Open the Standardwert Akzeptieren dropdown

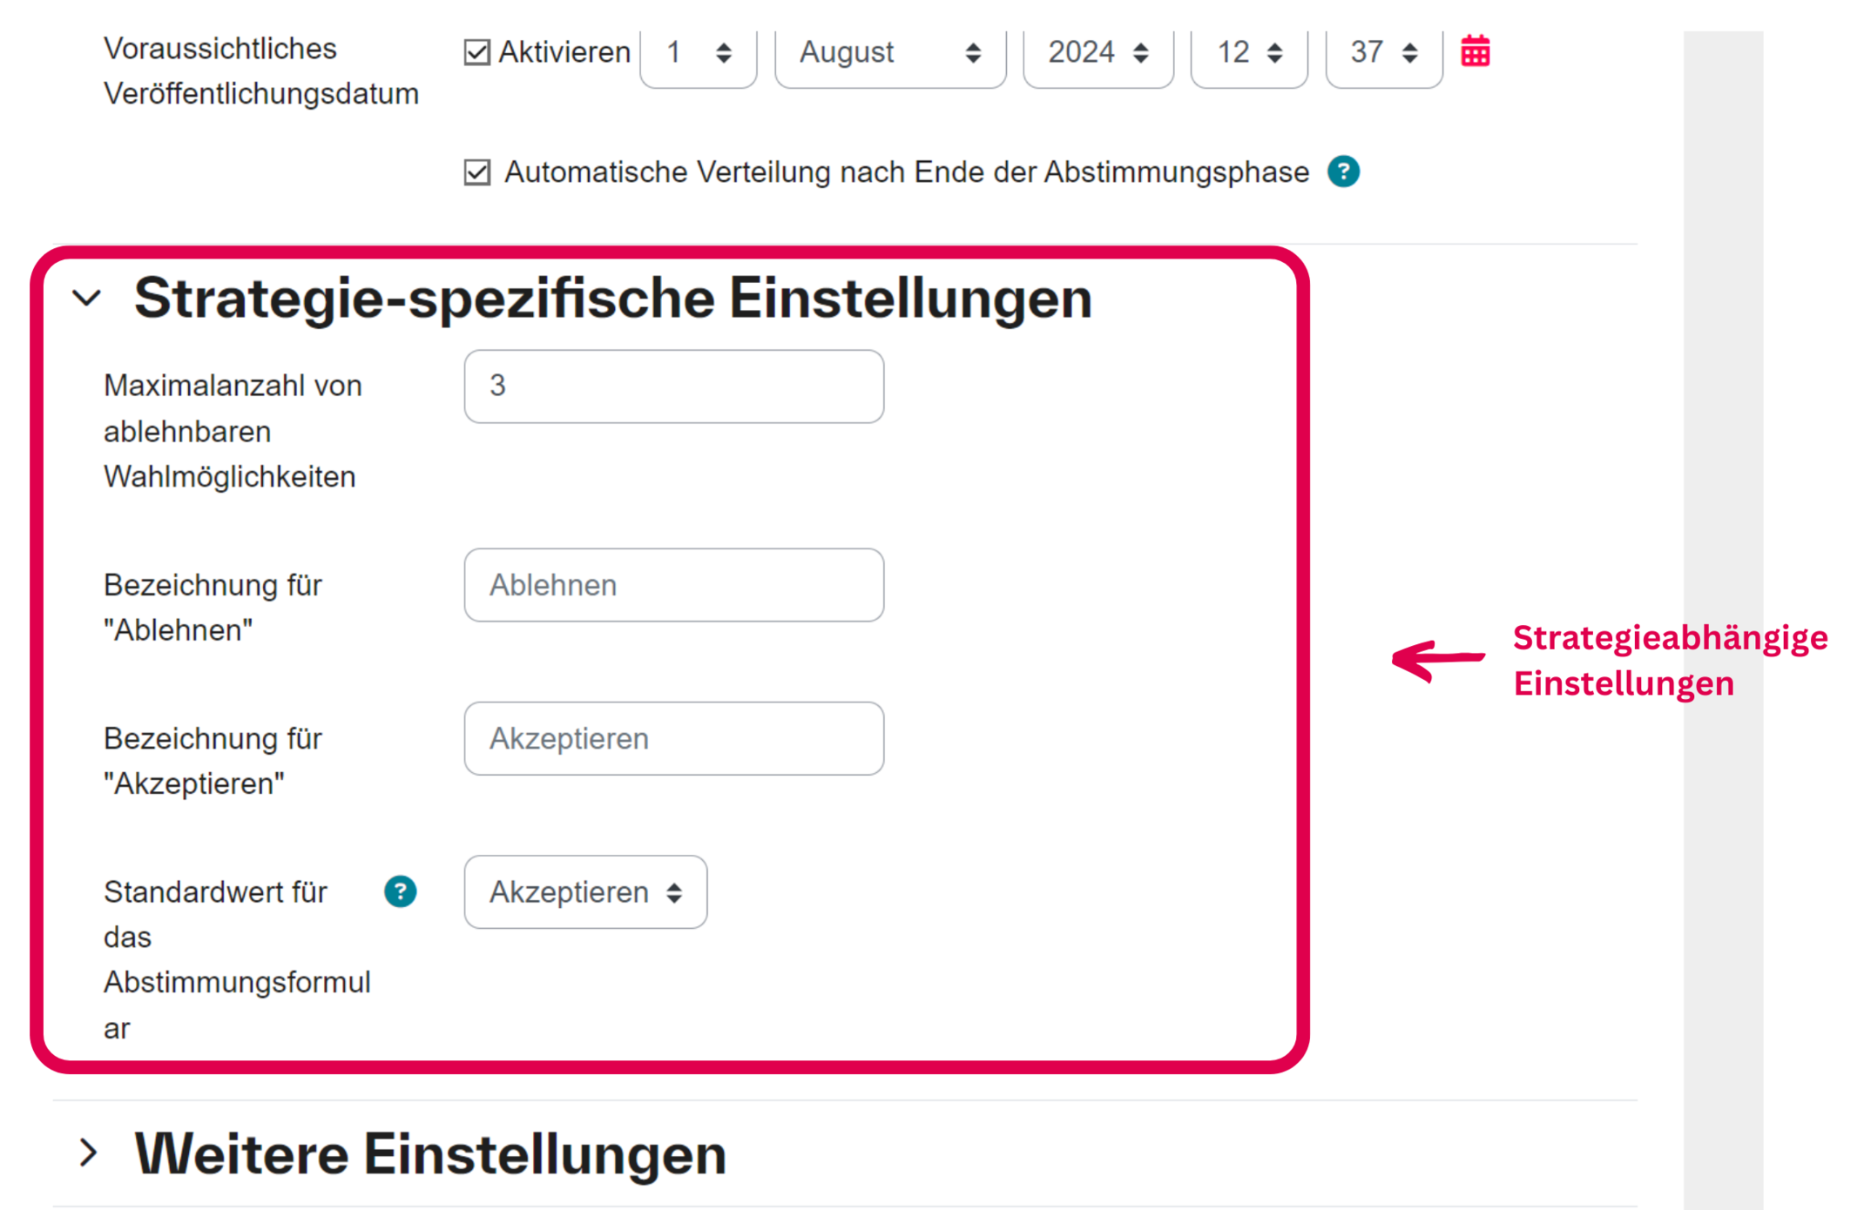tap(585, 892)
